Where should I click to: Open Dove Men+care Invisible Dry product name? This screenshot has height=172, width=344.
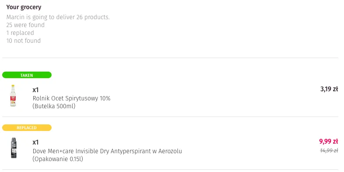click(107, 151)
